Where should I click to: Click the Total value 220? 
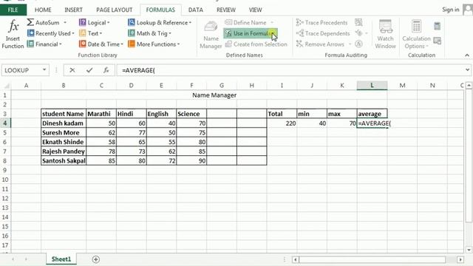click(x=282, y=123)
